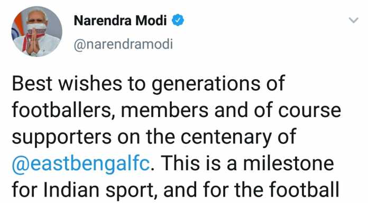Image resolution: width=368 pixels, height=203 pixels.
Task: Follow the @eastbengalfc mention link
Action: click(x=81, y=164)
